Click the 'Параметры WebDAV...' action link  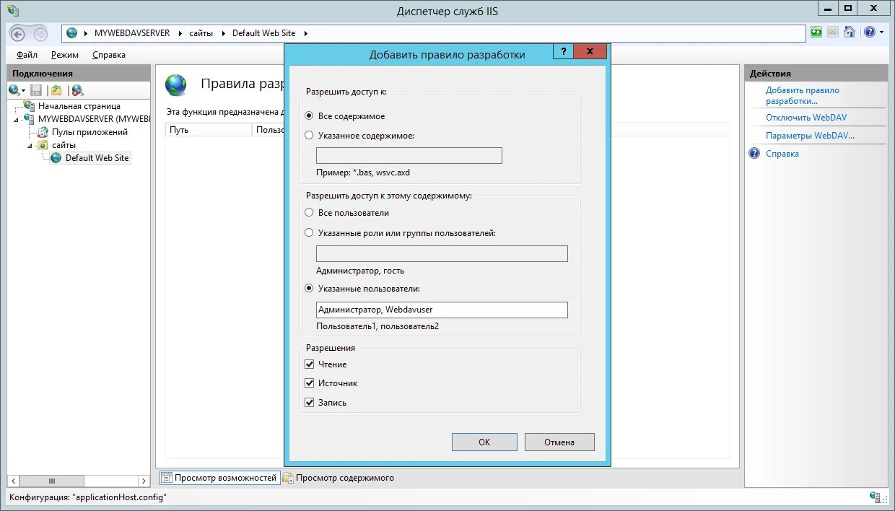tap(810, 136)
